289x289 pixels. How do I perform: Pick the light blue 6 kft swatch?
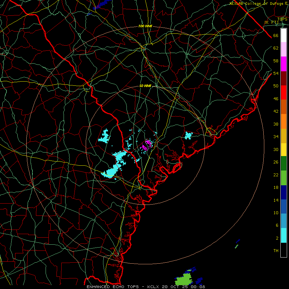tap(284, 221)
